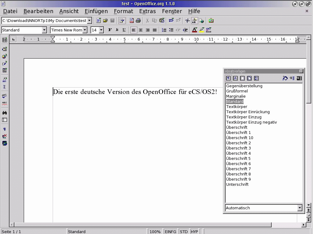Image resolution: width=313 pixels, height=234 pixels.
Task: Open Find & Replace binoculars icon
Action: pos(5,113)
